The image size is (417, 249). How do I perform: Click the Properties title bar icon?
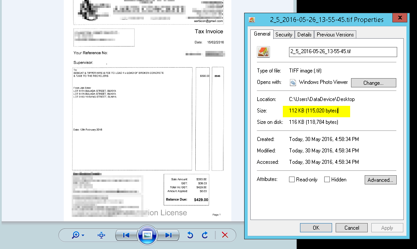[252, 20]
